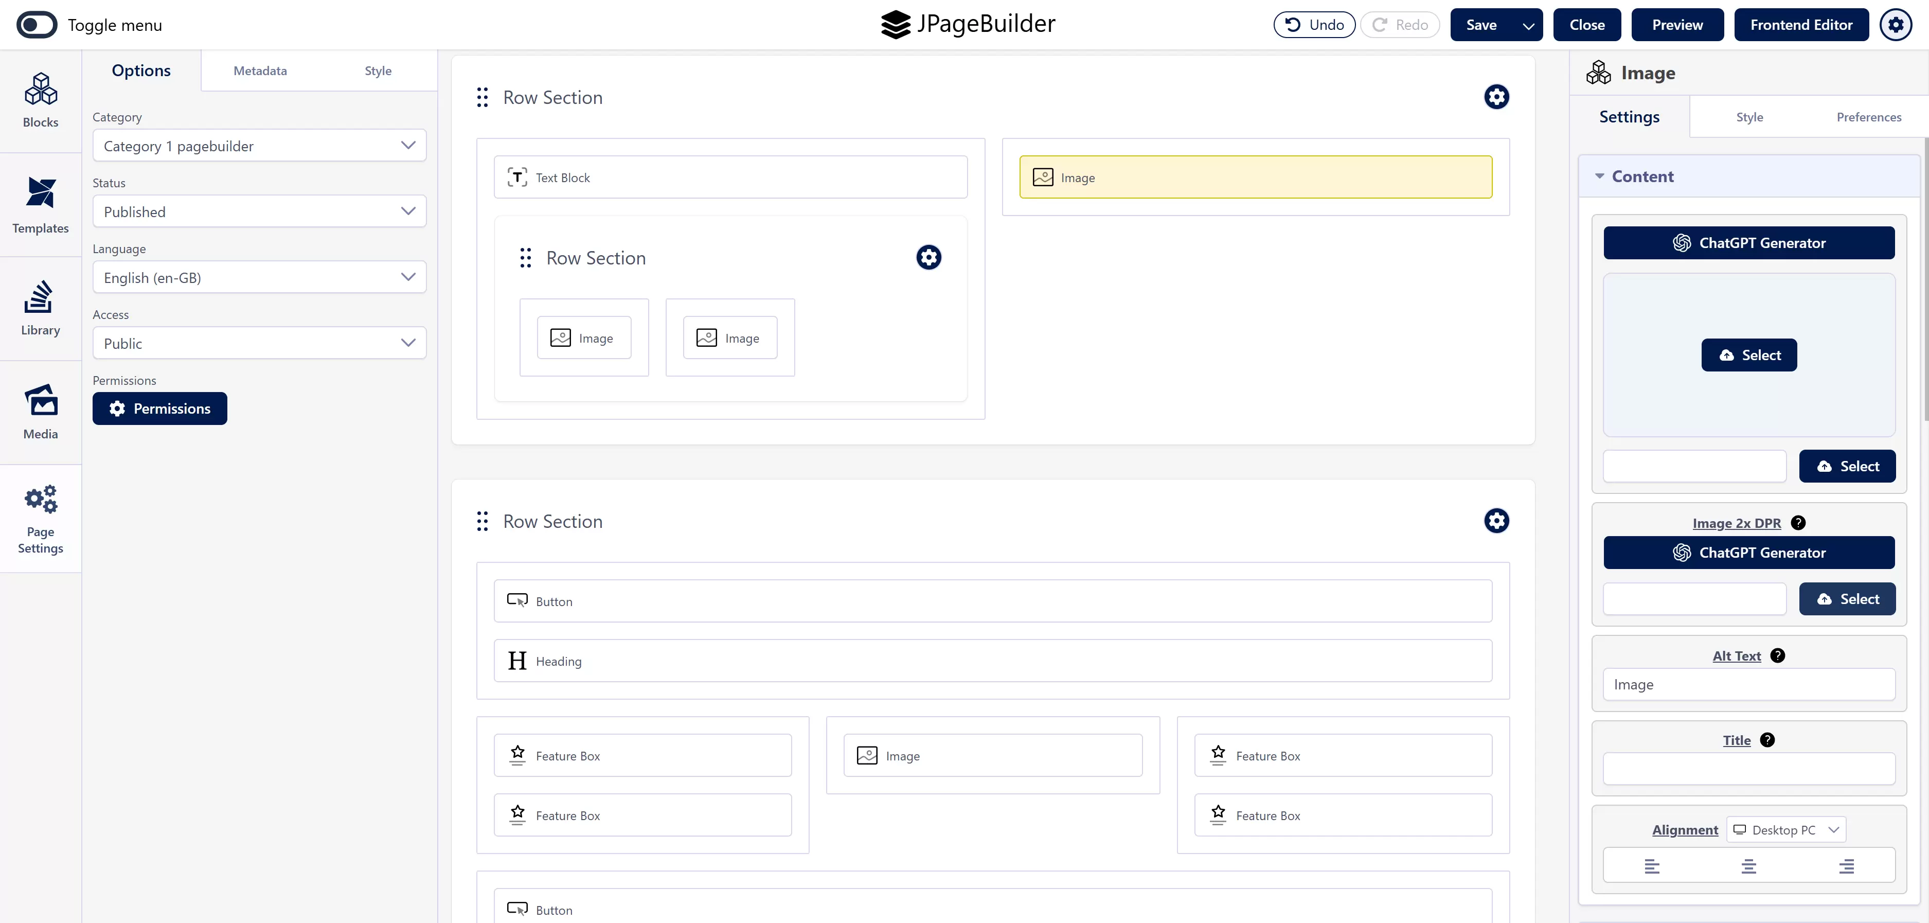The image size is (1929, 923).
Task: Open the Desktop PC device dropdown
Action: (1786, 829)
